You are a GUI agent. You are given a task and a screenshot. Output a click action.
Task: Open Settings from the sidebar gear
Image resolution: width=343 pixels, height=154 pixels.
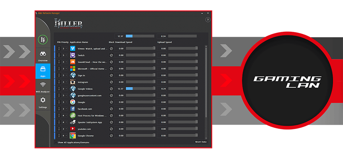[43, 102]
